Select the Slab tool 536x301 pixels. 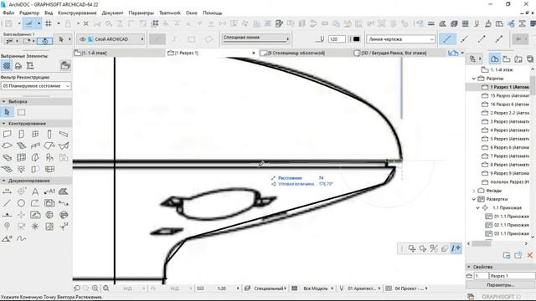pos(8,145)
